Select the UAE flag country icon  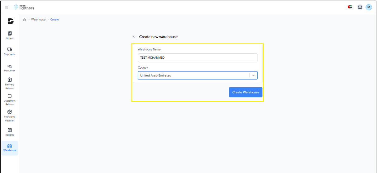pos(350,7)
